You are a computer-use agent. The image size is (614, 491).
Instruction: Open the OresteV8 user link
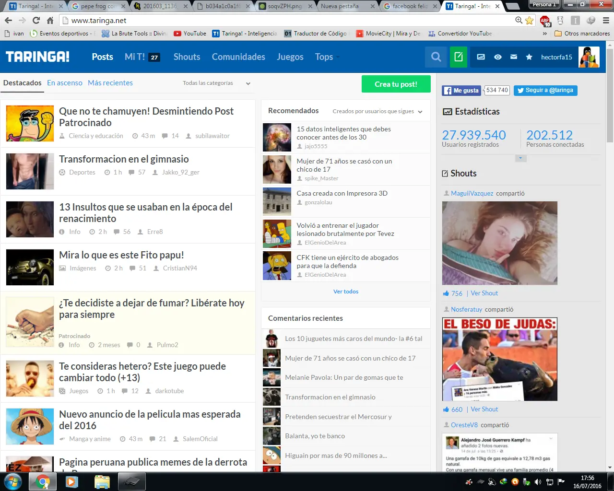point(464,425)
